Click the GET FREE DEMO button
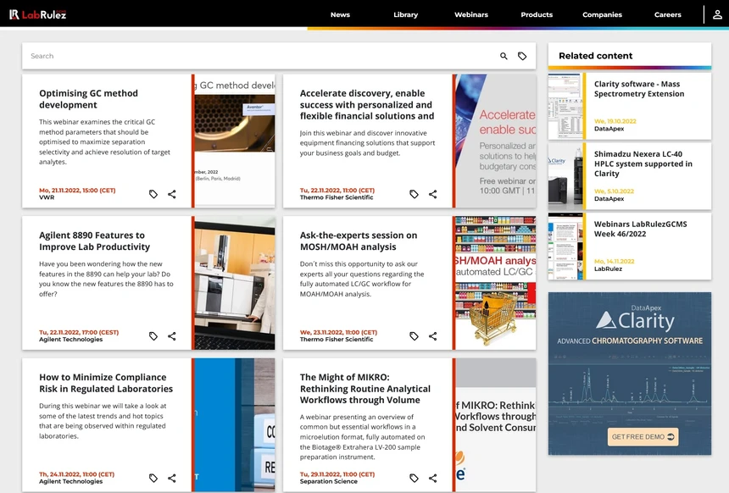The width and height of the screenshot is (729, 493). point(643,437)
